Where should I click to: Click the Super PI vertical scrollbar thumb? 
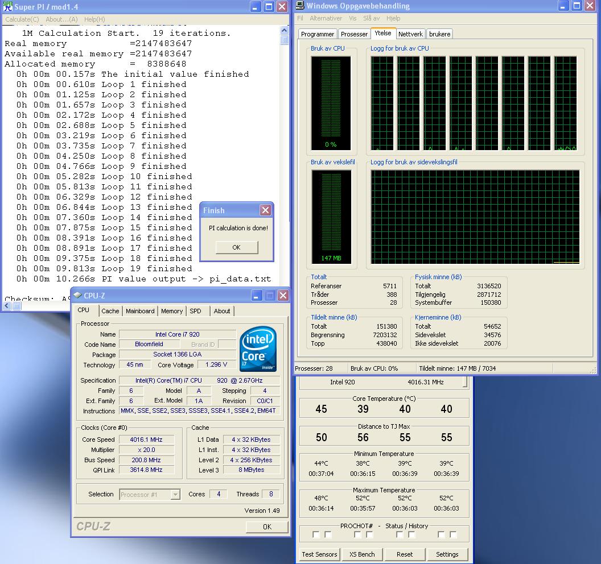pos(284,39)
